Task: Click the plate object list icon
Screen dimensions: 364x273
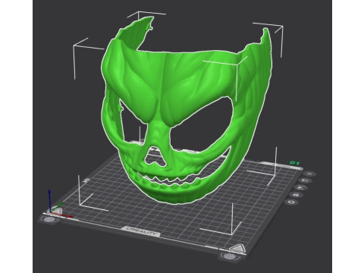Action: coord(306,180)
